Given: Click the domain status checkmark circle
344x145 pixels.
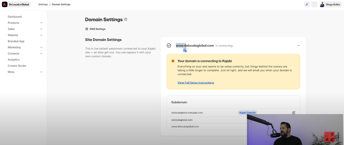Looking at the screenshot, I should click(169, 45).
